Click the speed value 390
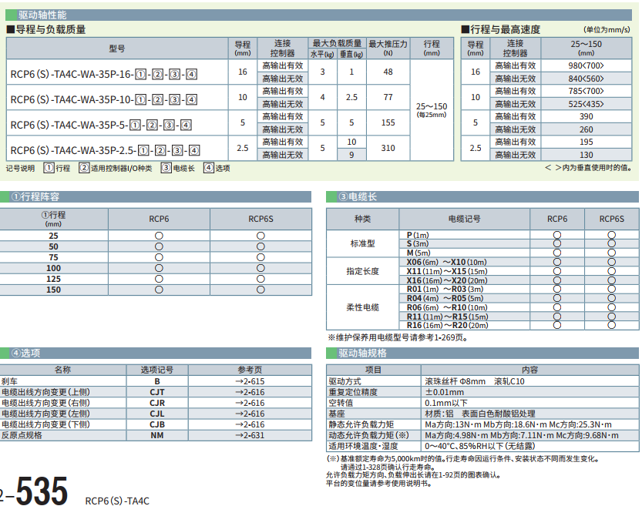The height and width of the screenshot is (506, 642). (x=586, y=116)
